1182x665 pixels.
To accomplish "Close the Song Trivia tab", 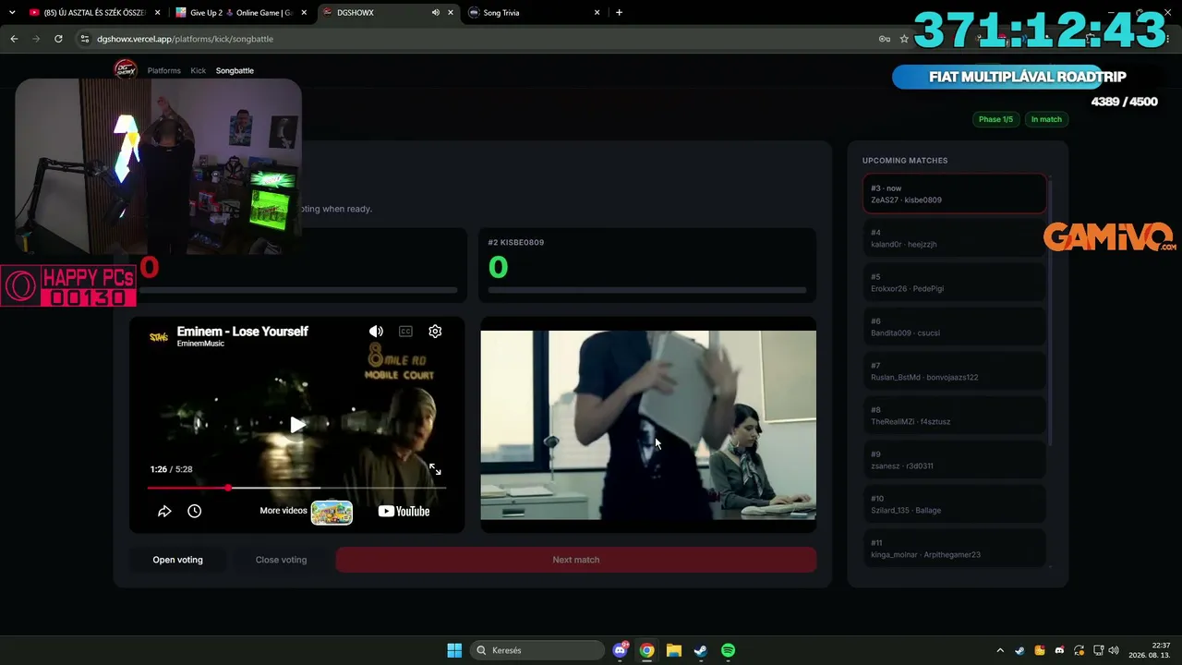I will tap(597, 13).
